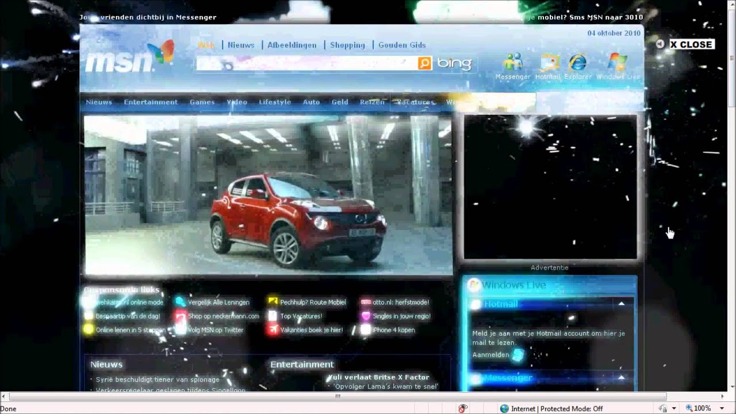Click the Windows Live panel title
736x414 pixels.
click(x=514, y=285)
